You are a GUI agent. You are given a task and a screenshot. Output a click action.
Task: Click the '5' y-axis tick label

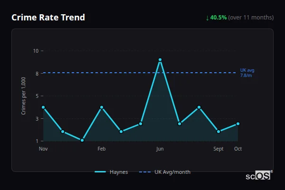click(37, 96)
